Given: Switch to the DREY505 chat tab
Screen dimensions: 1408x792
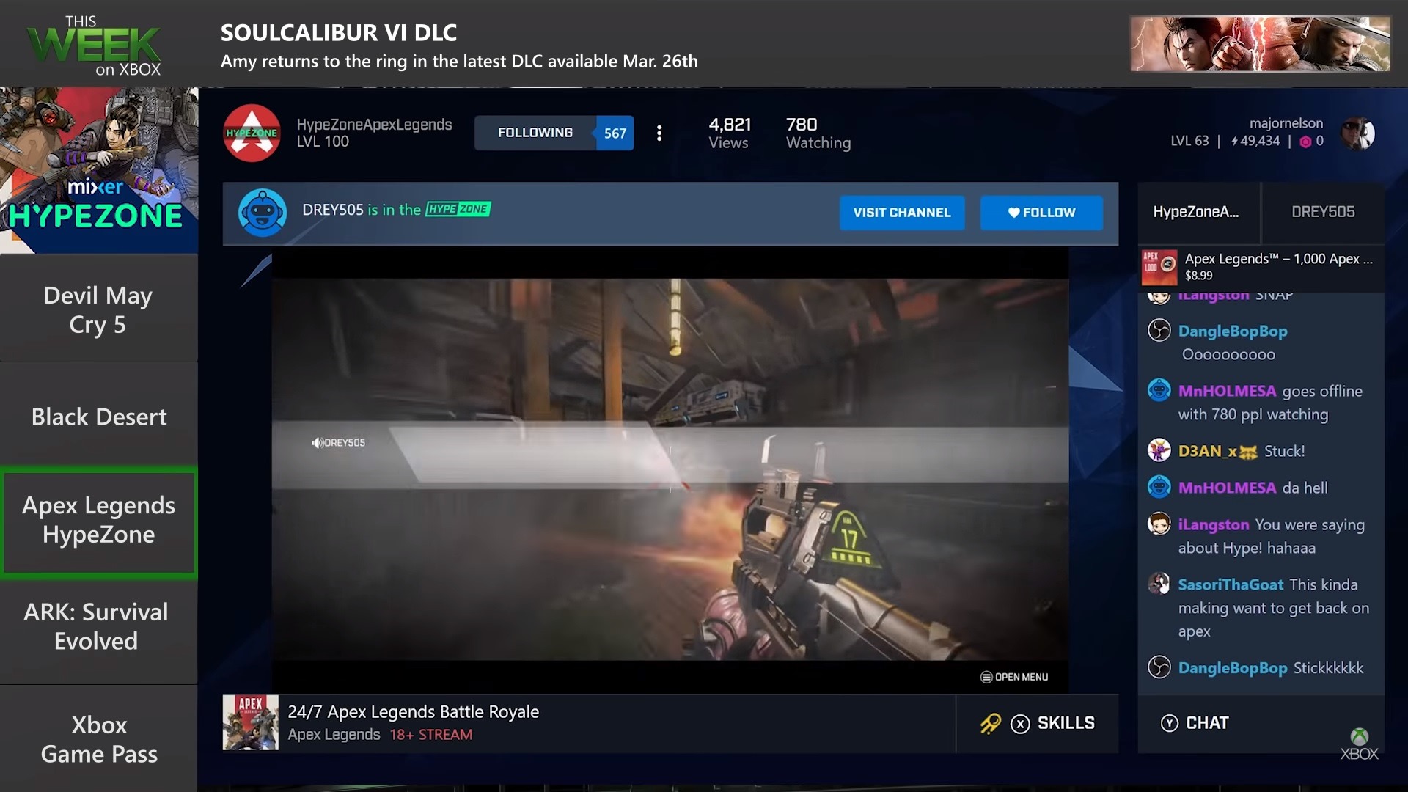Looking at the screenshot, I should pyautogui.click(x=1322, y=212).
